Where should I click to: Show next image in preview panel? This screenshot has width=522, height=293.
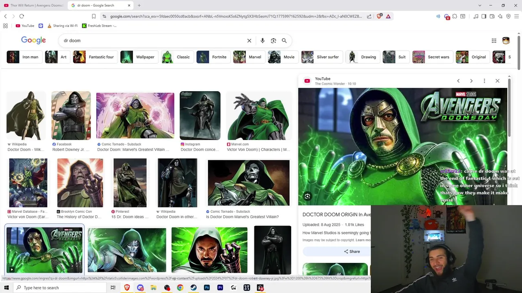pyautogui.click(x=471, y=81)
